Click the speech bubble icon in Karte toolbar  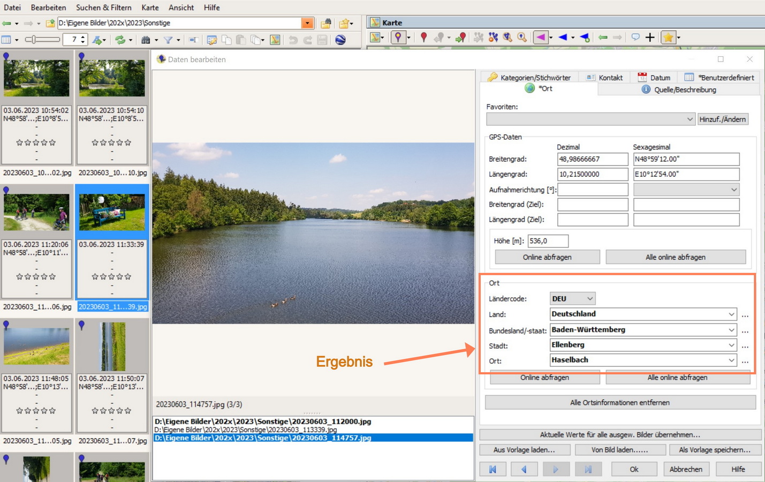pyautogui.click(x=635, y=37)
